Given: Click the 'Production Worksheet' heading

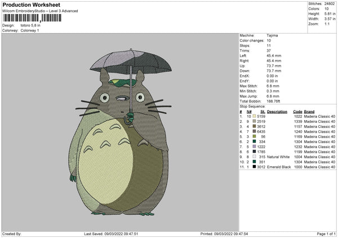Looking at the screenshot, I should tap(32, 4).
